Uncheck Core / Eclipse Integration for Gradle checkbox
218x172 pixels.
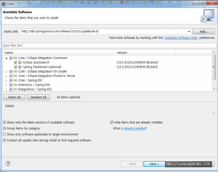(11, 72)
